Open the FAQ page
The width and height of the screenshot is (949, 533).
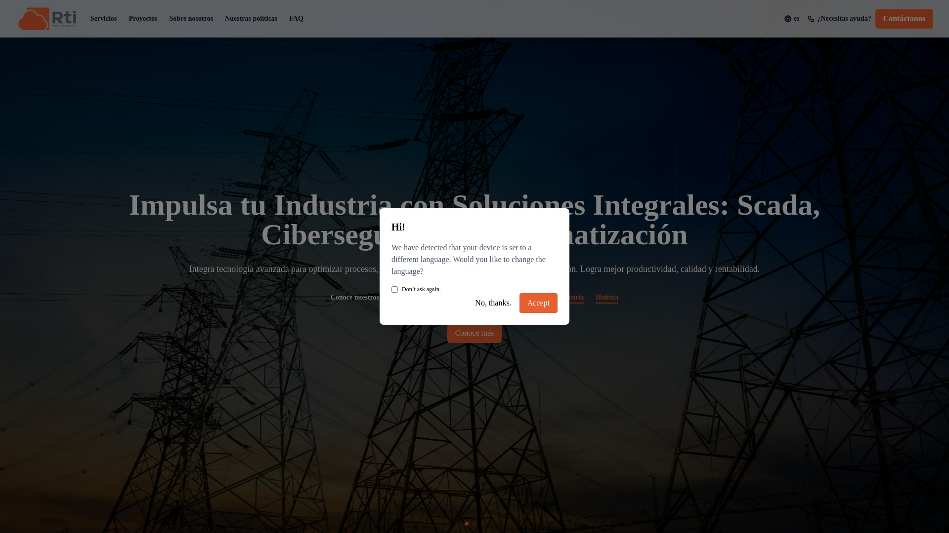click(296, 19)
